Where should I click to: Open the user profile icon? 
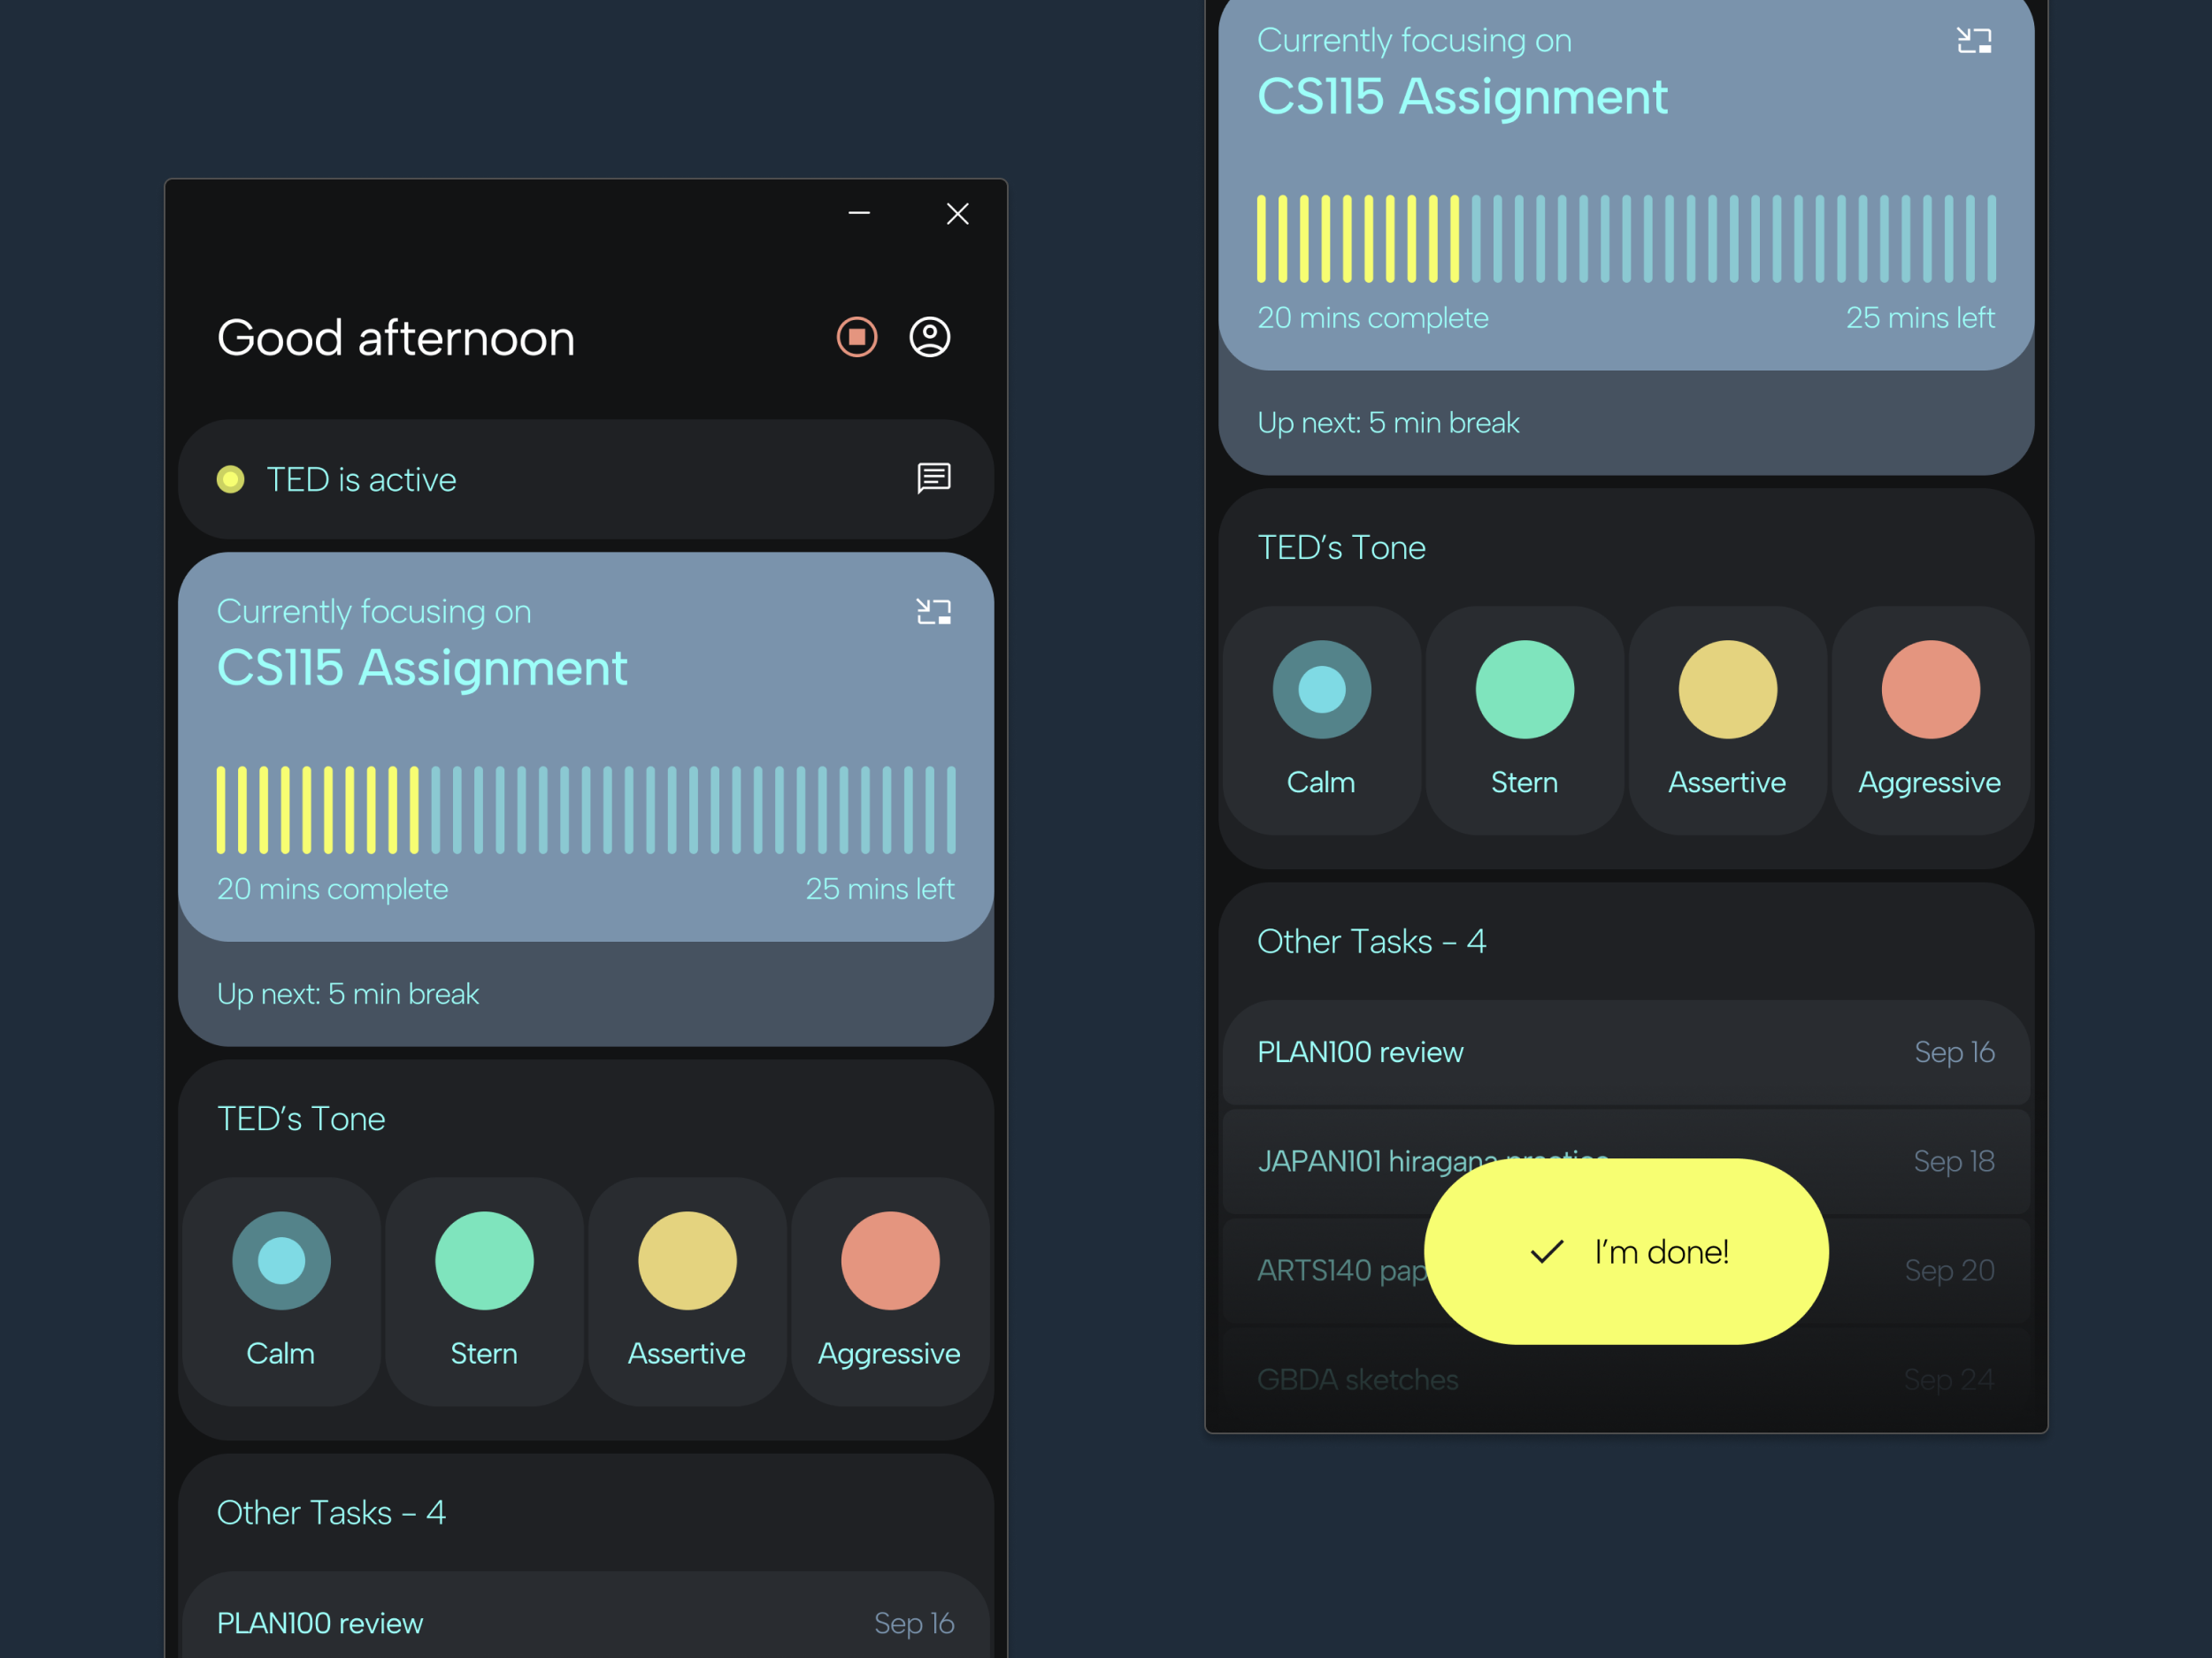(929, 337)
